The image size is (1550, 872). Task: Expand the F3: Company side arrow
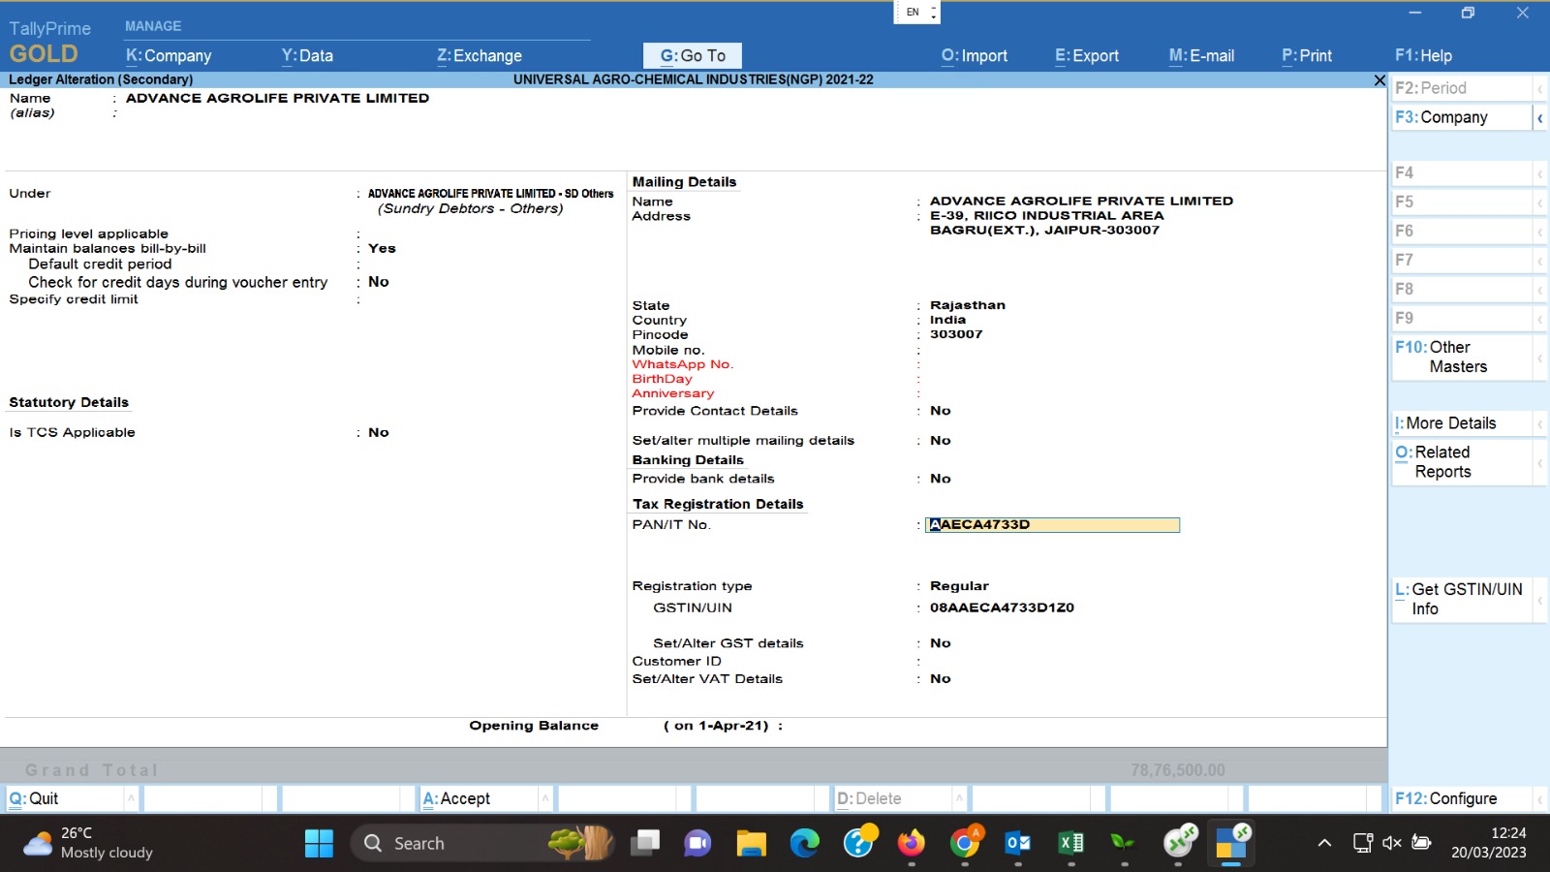pos(1539,118)
